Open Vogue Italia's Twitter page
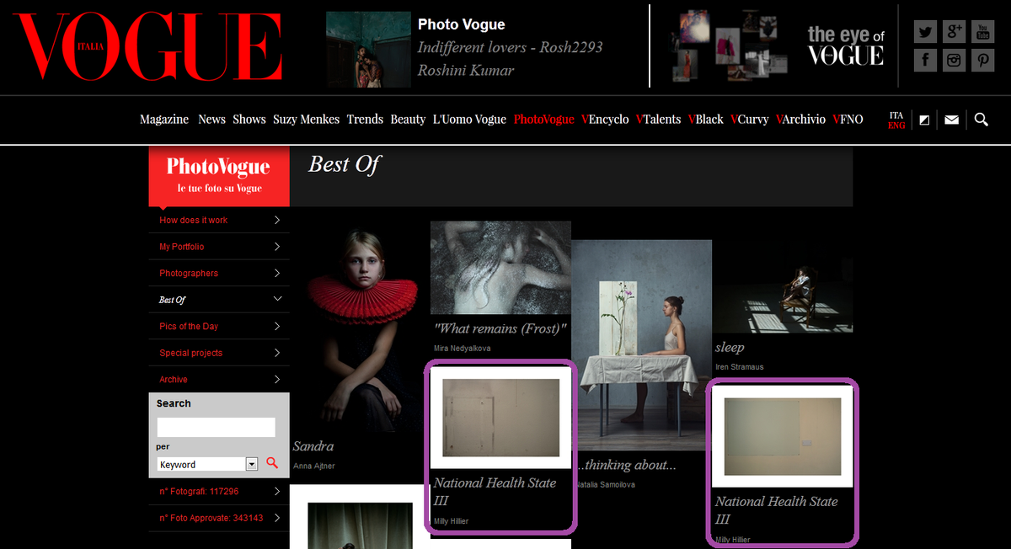 pyautogui.click(x=925, y=31)
